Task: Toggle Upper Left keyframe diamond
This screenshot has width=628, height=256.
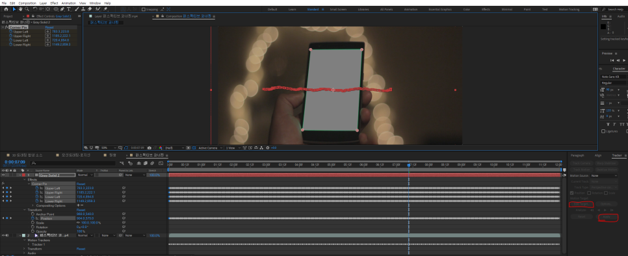Action: pos(7,188)
